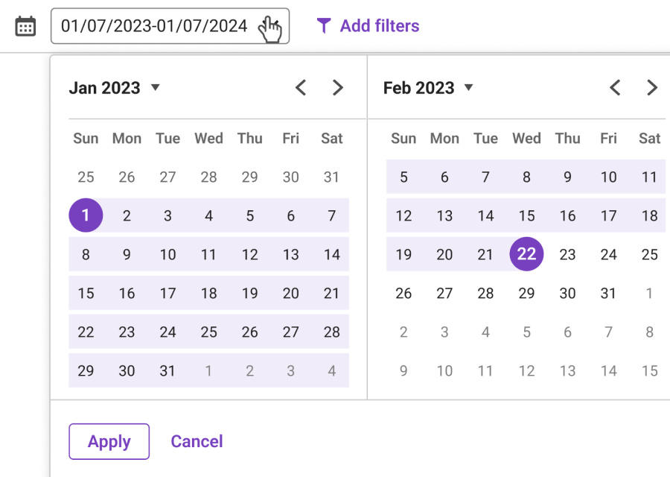This screenshot has width=670, height=477.
Task: Navigate to next month on Feb 2023 calendar
Action: 652,87
